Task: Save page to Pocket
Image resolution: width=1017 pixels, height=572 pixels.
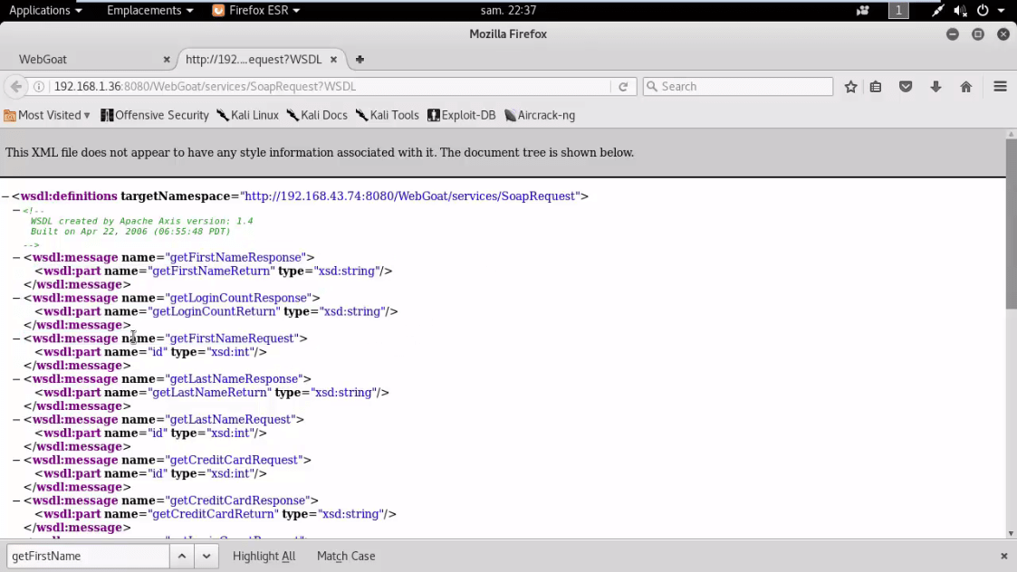Action: (x=906, y=86)
